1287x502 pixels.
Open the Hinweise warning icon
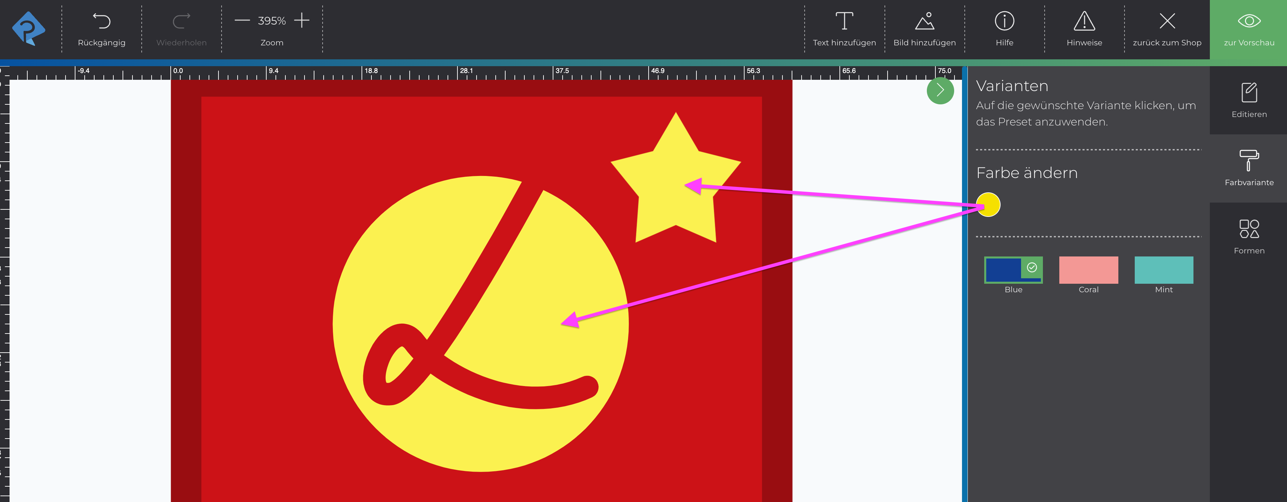click(1084, 21)
